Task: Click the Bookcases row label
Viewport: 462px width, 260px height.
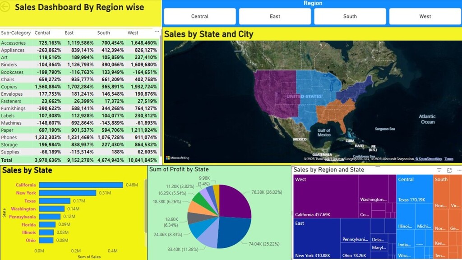Action: click(x=12, y=72)
